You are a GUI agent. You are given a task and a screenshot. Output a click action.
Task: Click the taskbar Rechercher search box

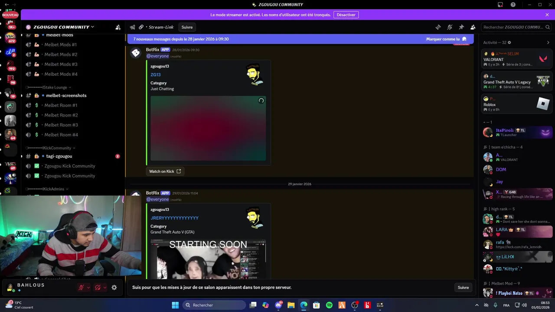click(214, 305)
